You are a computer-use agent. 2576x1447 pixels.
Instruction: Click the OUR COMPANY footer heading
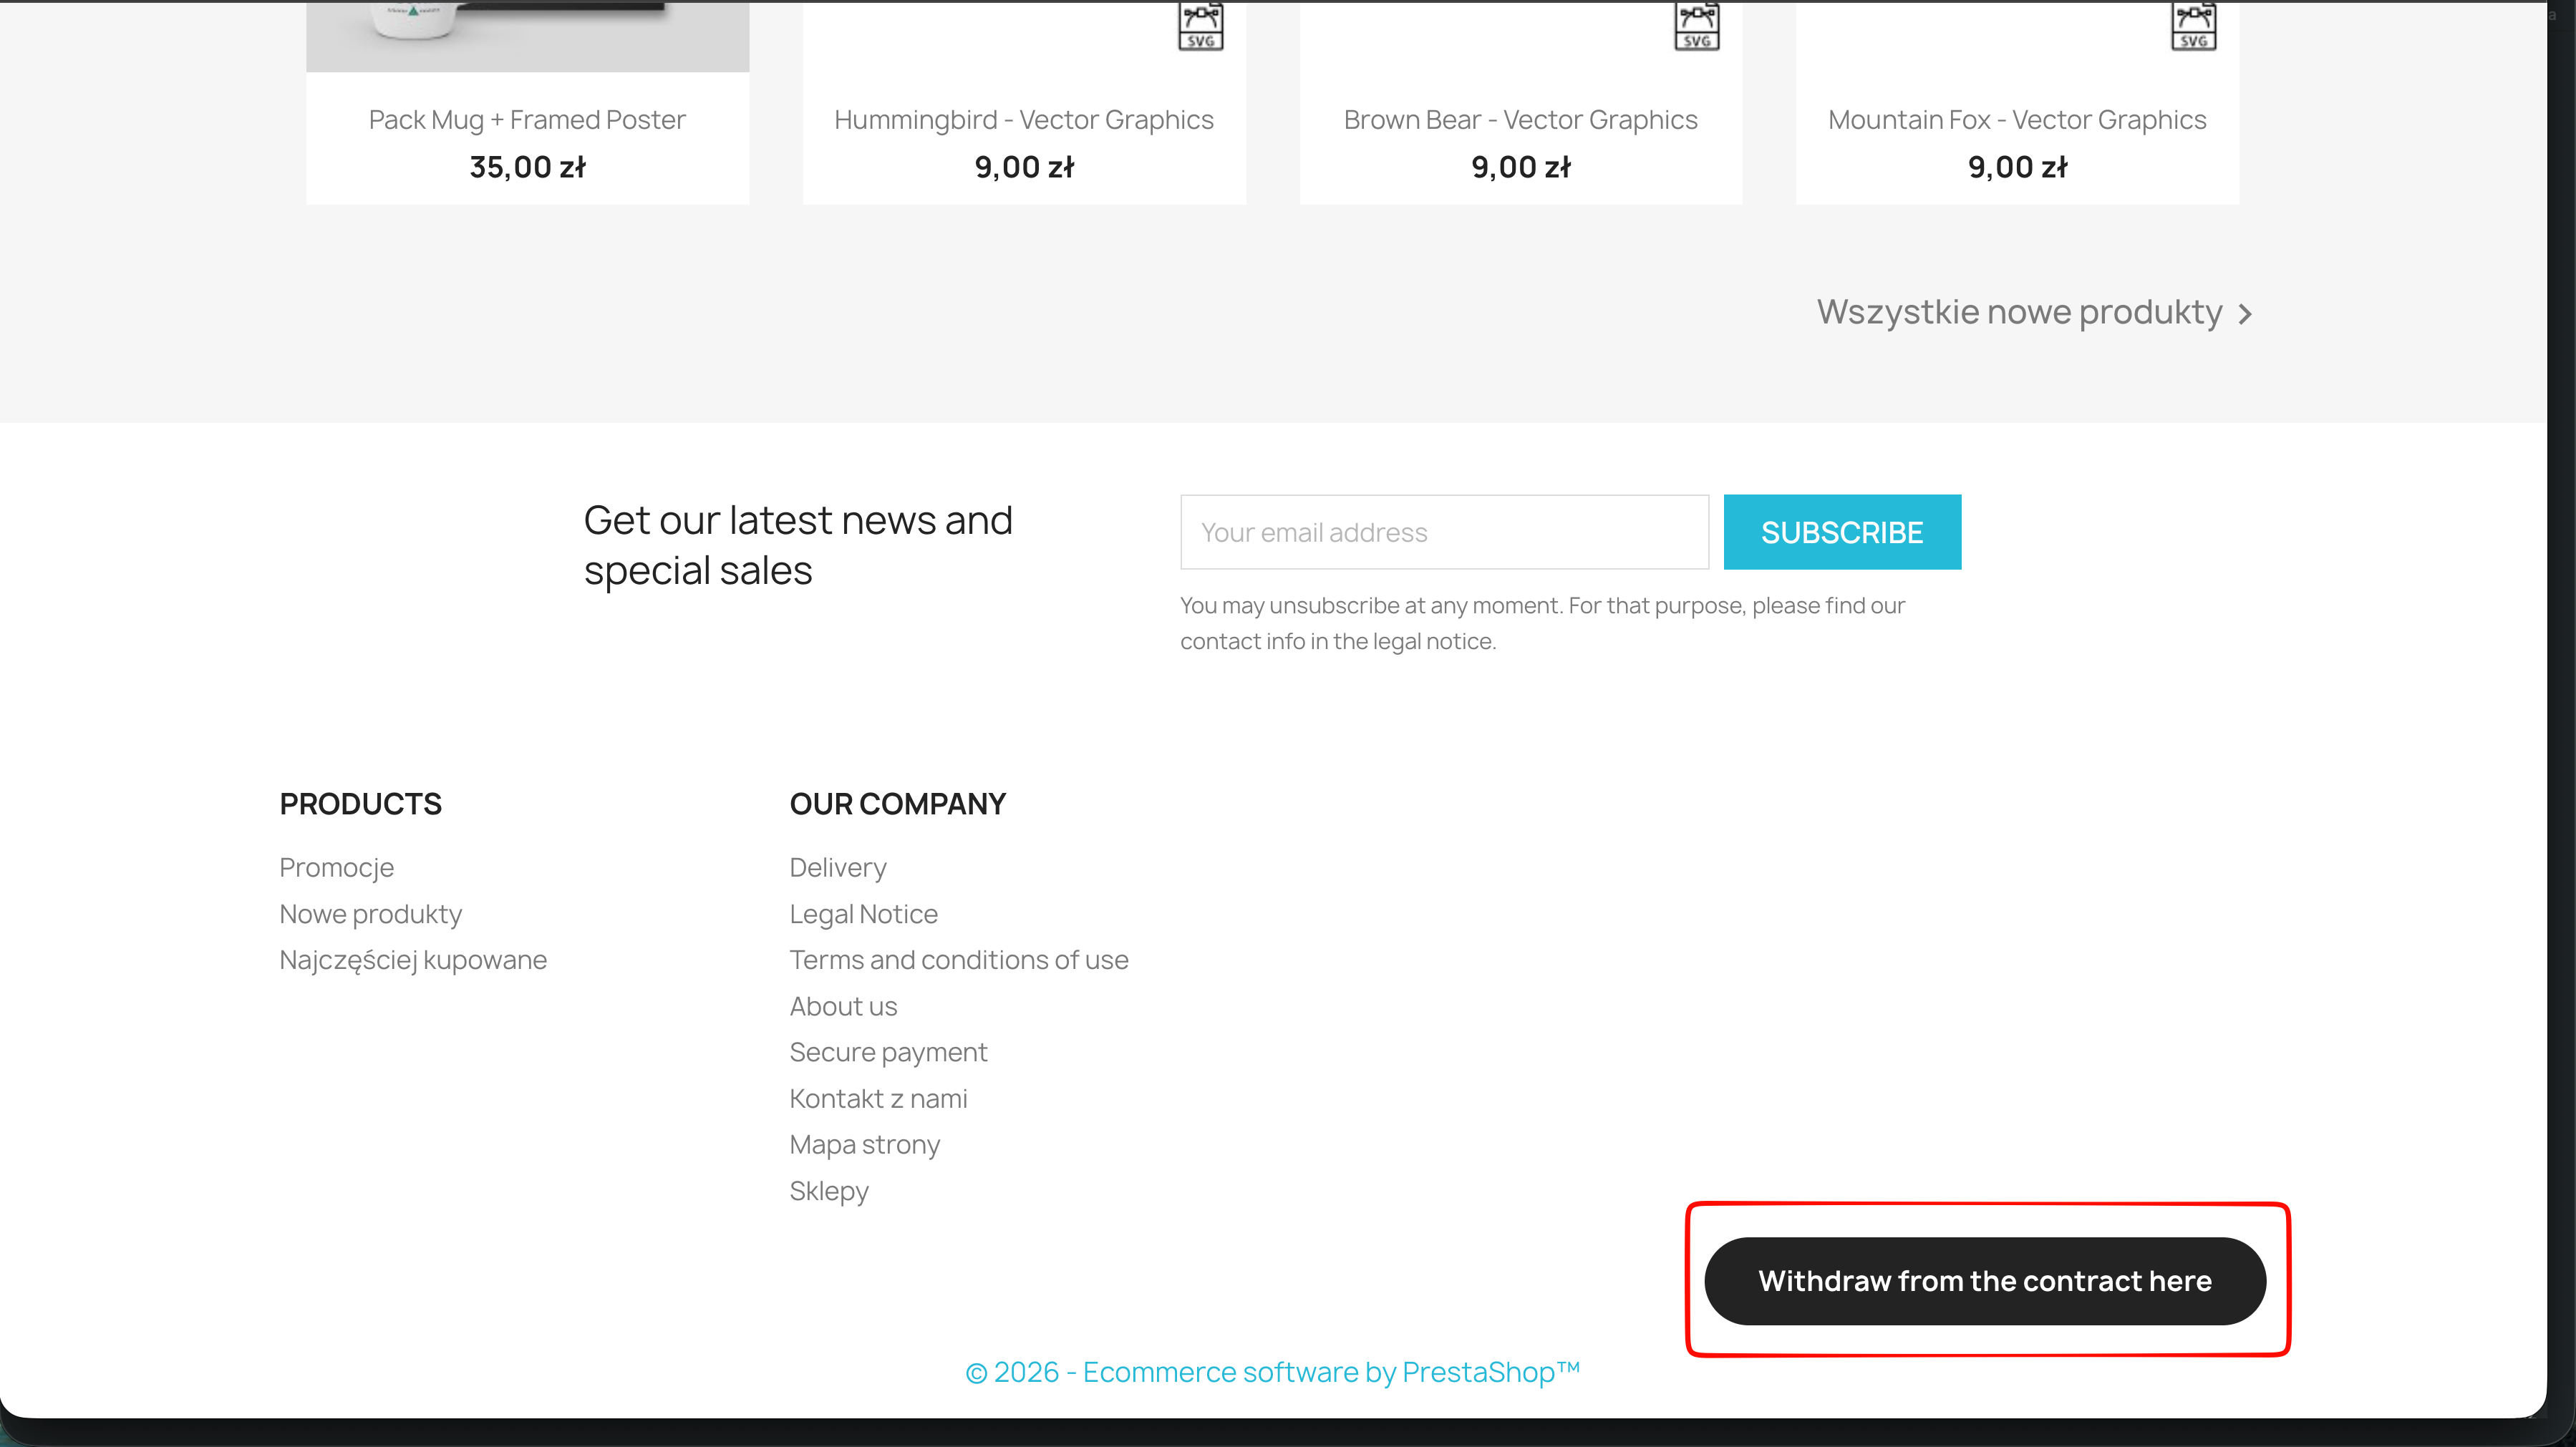click(x=897, y=804)
